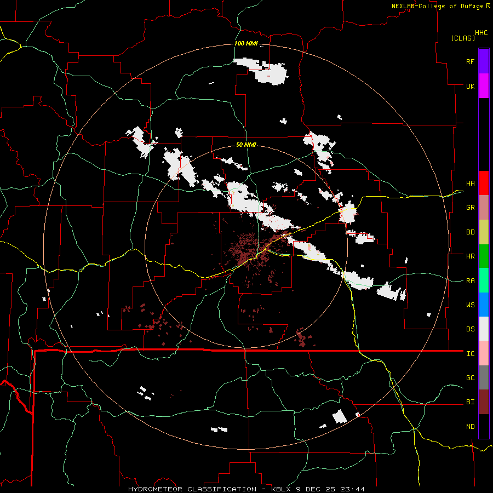Click the [CLAS] units label
This screenshot has width=493, height=493.
coord(463,38)
